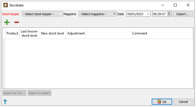Image resolution: width=196 pixels, height=107 pixels.
Task: Open help via blue question mark
Action: click(x=5, y=102)
